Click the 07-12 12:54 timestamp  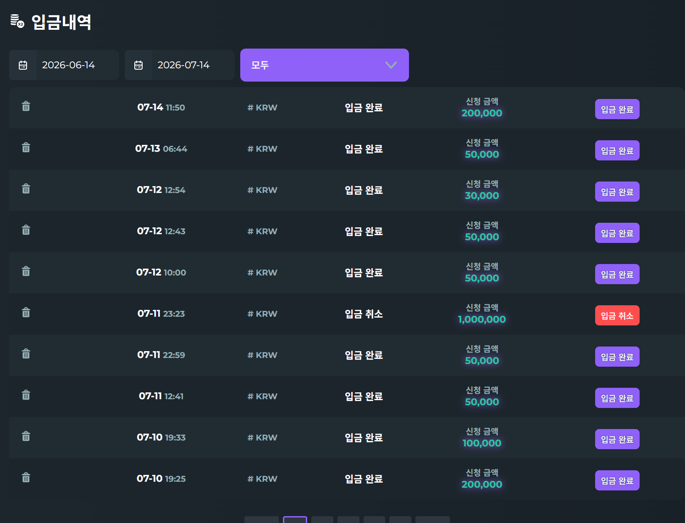coord(161,190)
